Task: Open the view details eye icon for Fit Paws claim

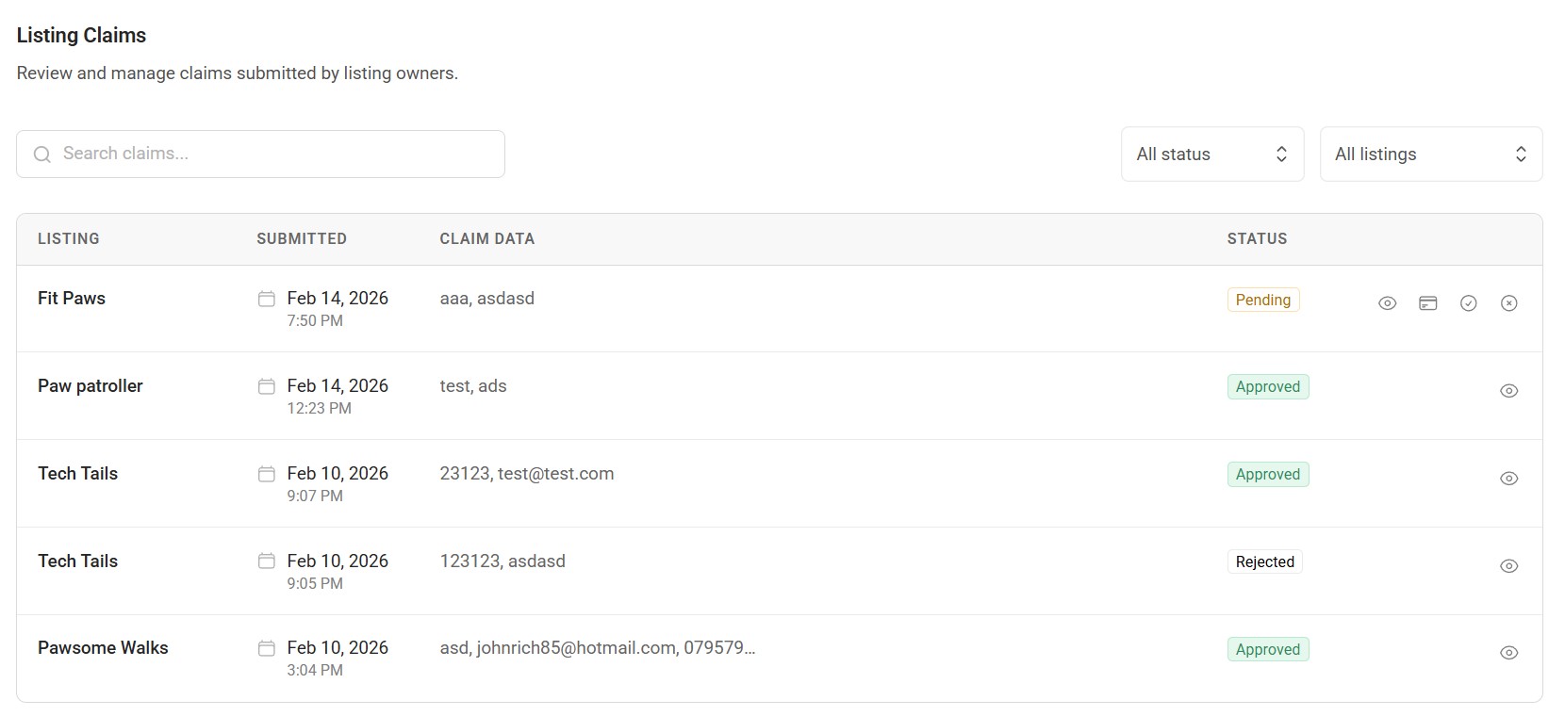Action: click(x=1387, y=302)
